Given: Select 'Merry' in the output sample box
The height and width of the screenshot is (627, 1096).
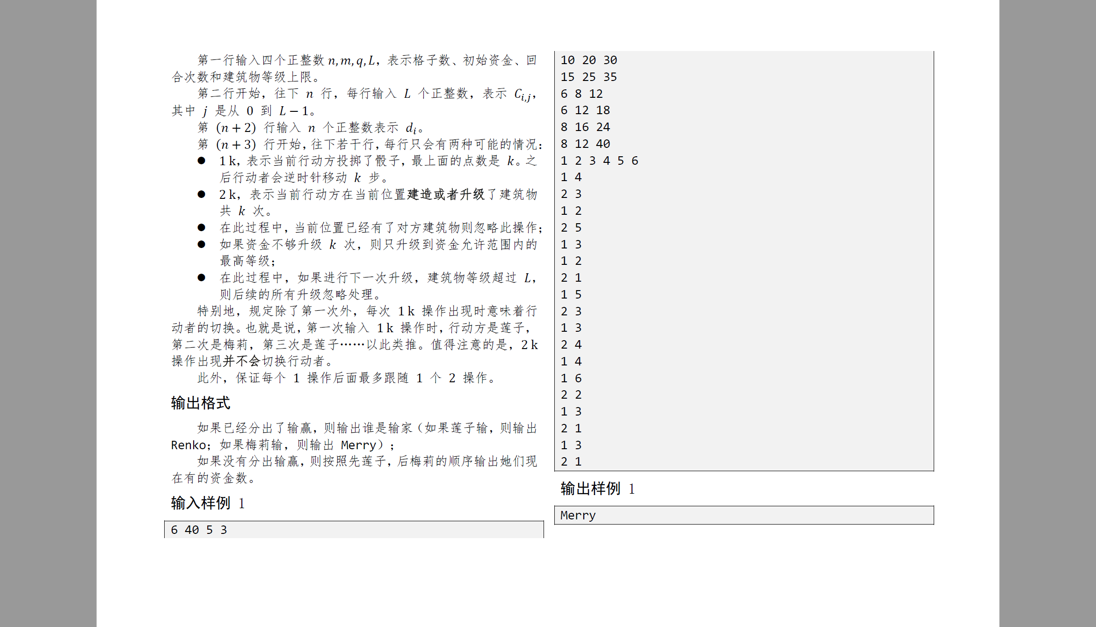Looking at the screenshot, I should coord(578,515).
